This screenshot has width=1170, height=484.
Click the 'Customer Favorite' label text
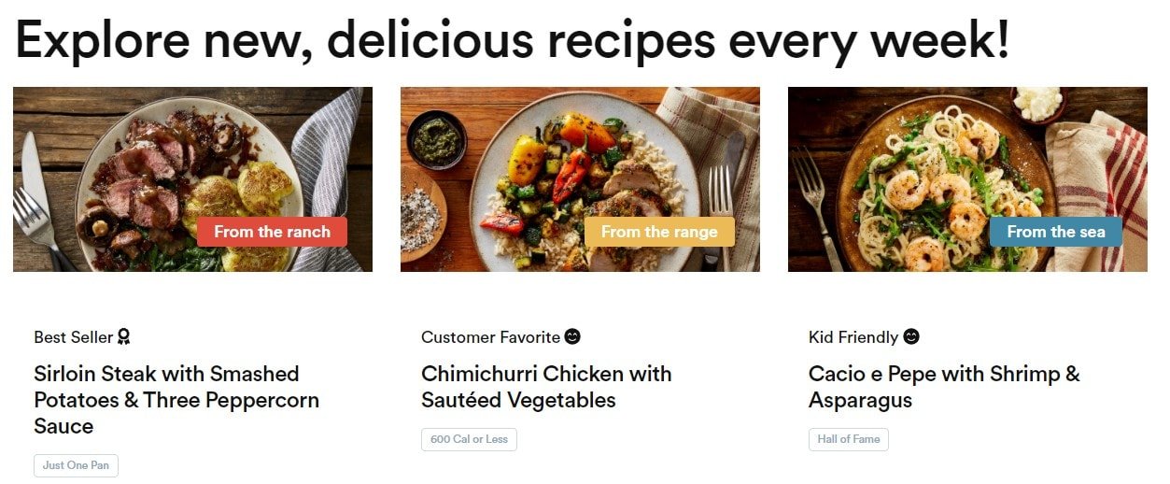(490, 337)
